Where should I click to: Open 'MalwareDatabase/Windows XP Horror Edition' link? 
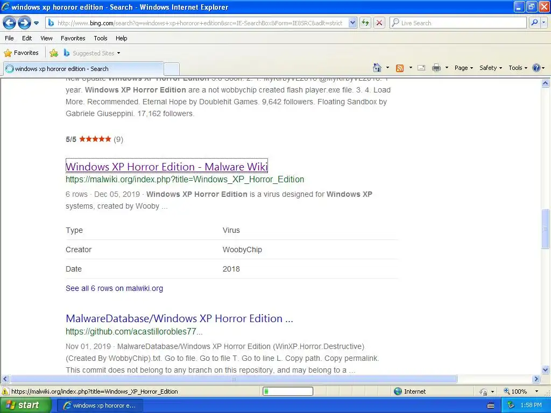coord(179,318)
